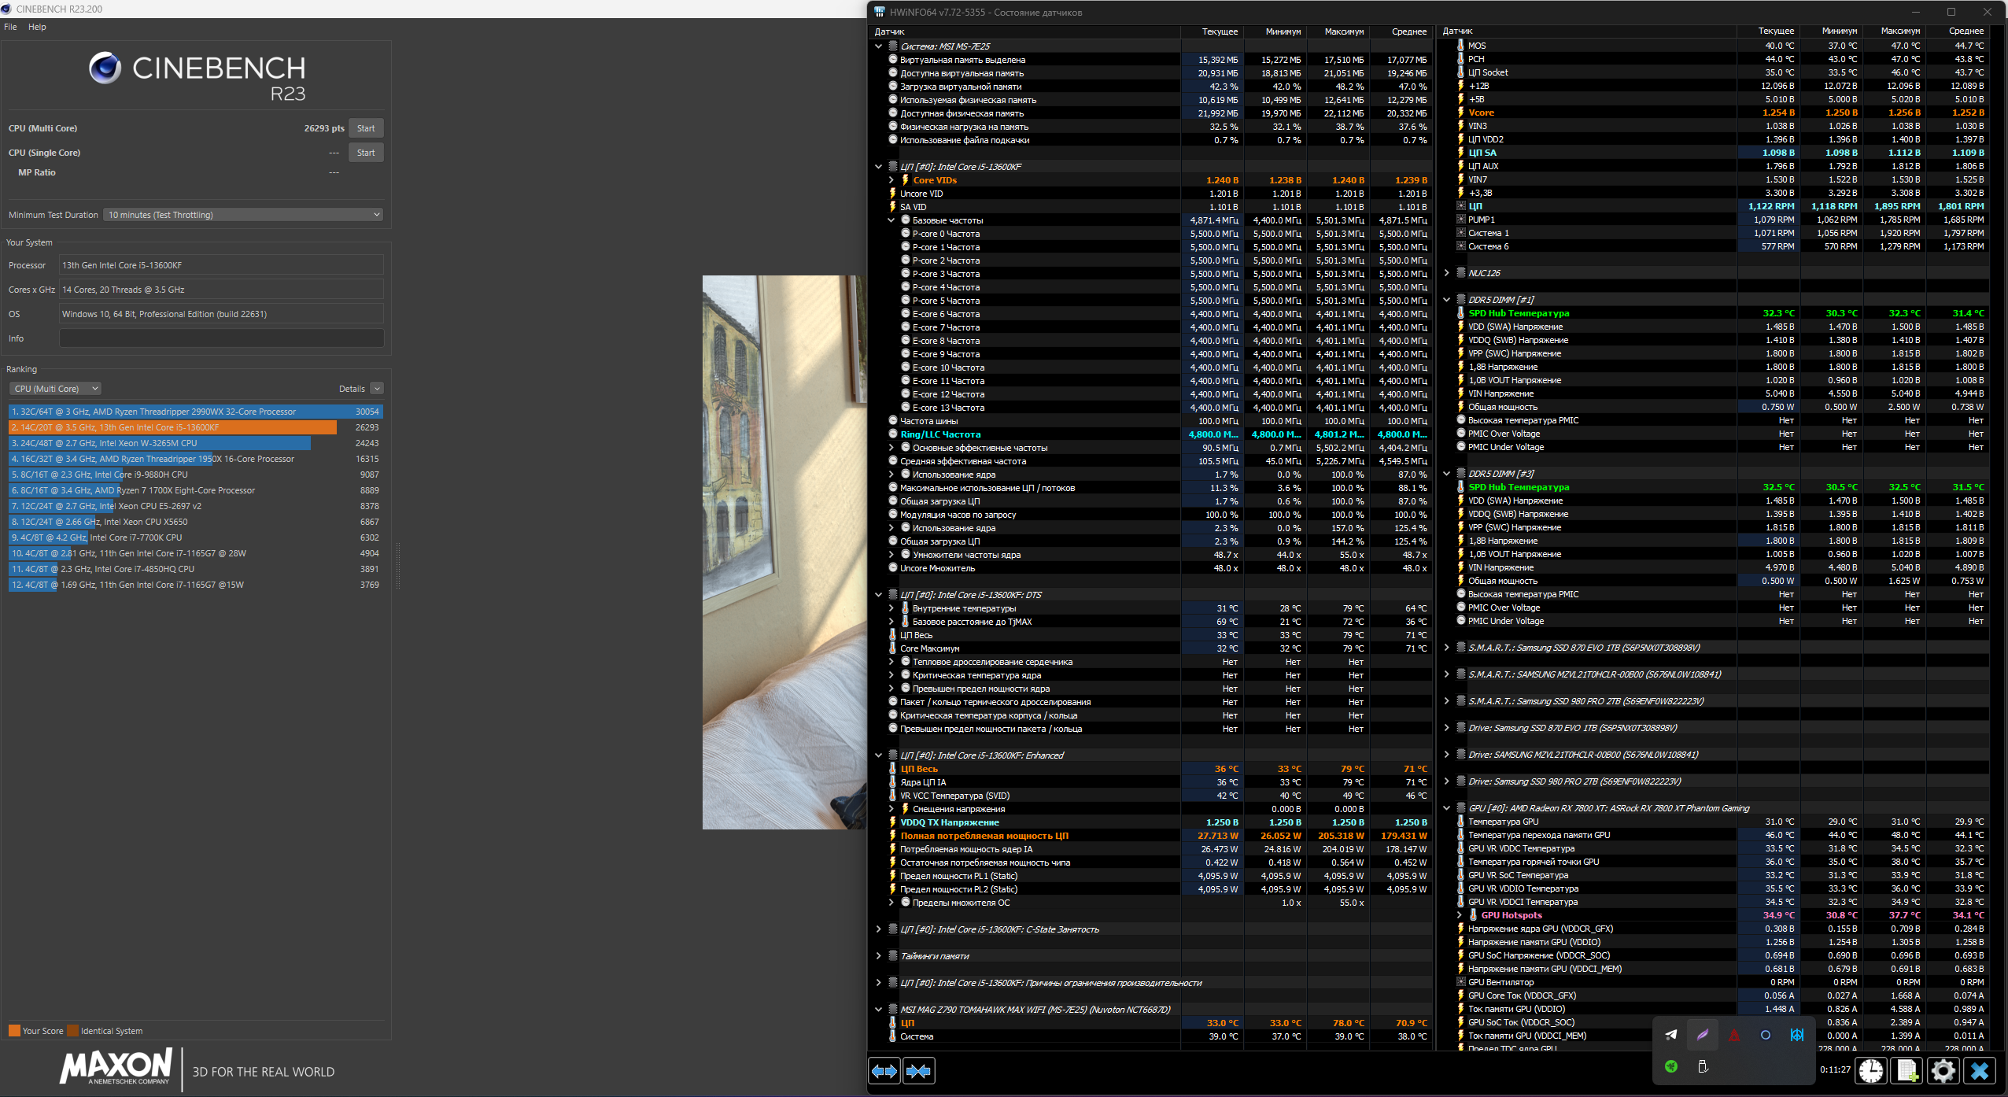Open the Minimum Test Duration dropdown
The height and width of the screenshot is (1097, 2008).
pos(243,215)
